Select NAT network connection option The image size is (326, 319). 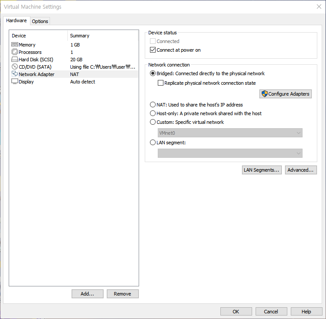(153, 105)
